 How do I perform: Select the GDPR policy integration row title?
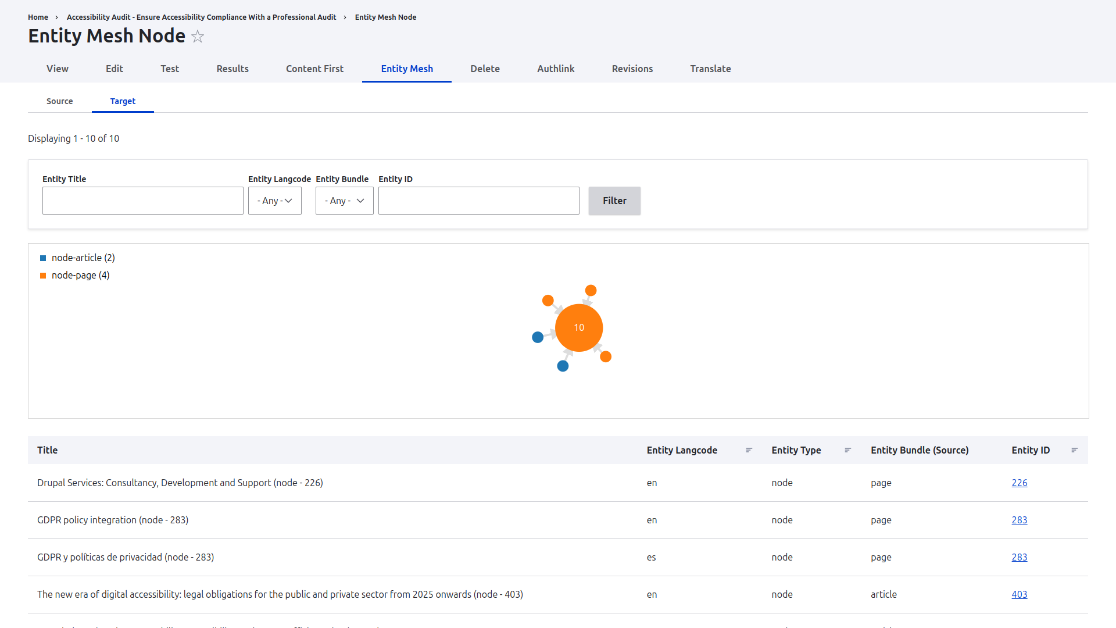(x=113, y=520)
